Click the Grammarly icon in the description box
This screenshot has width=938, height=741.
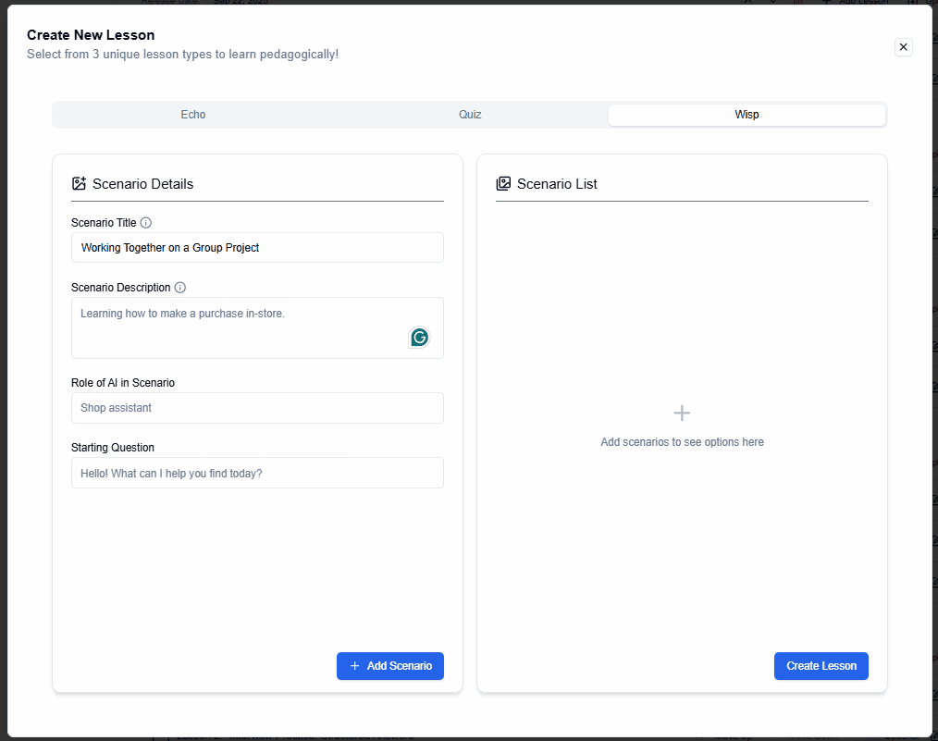pyautogui.click(x=419, y=338)
